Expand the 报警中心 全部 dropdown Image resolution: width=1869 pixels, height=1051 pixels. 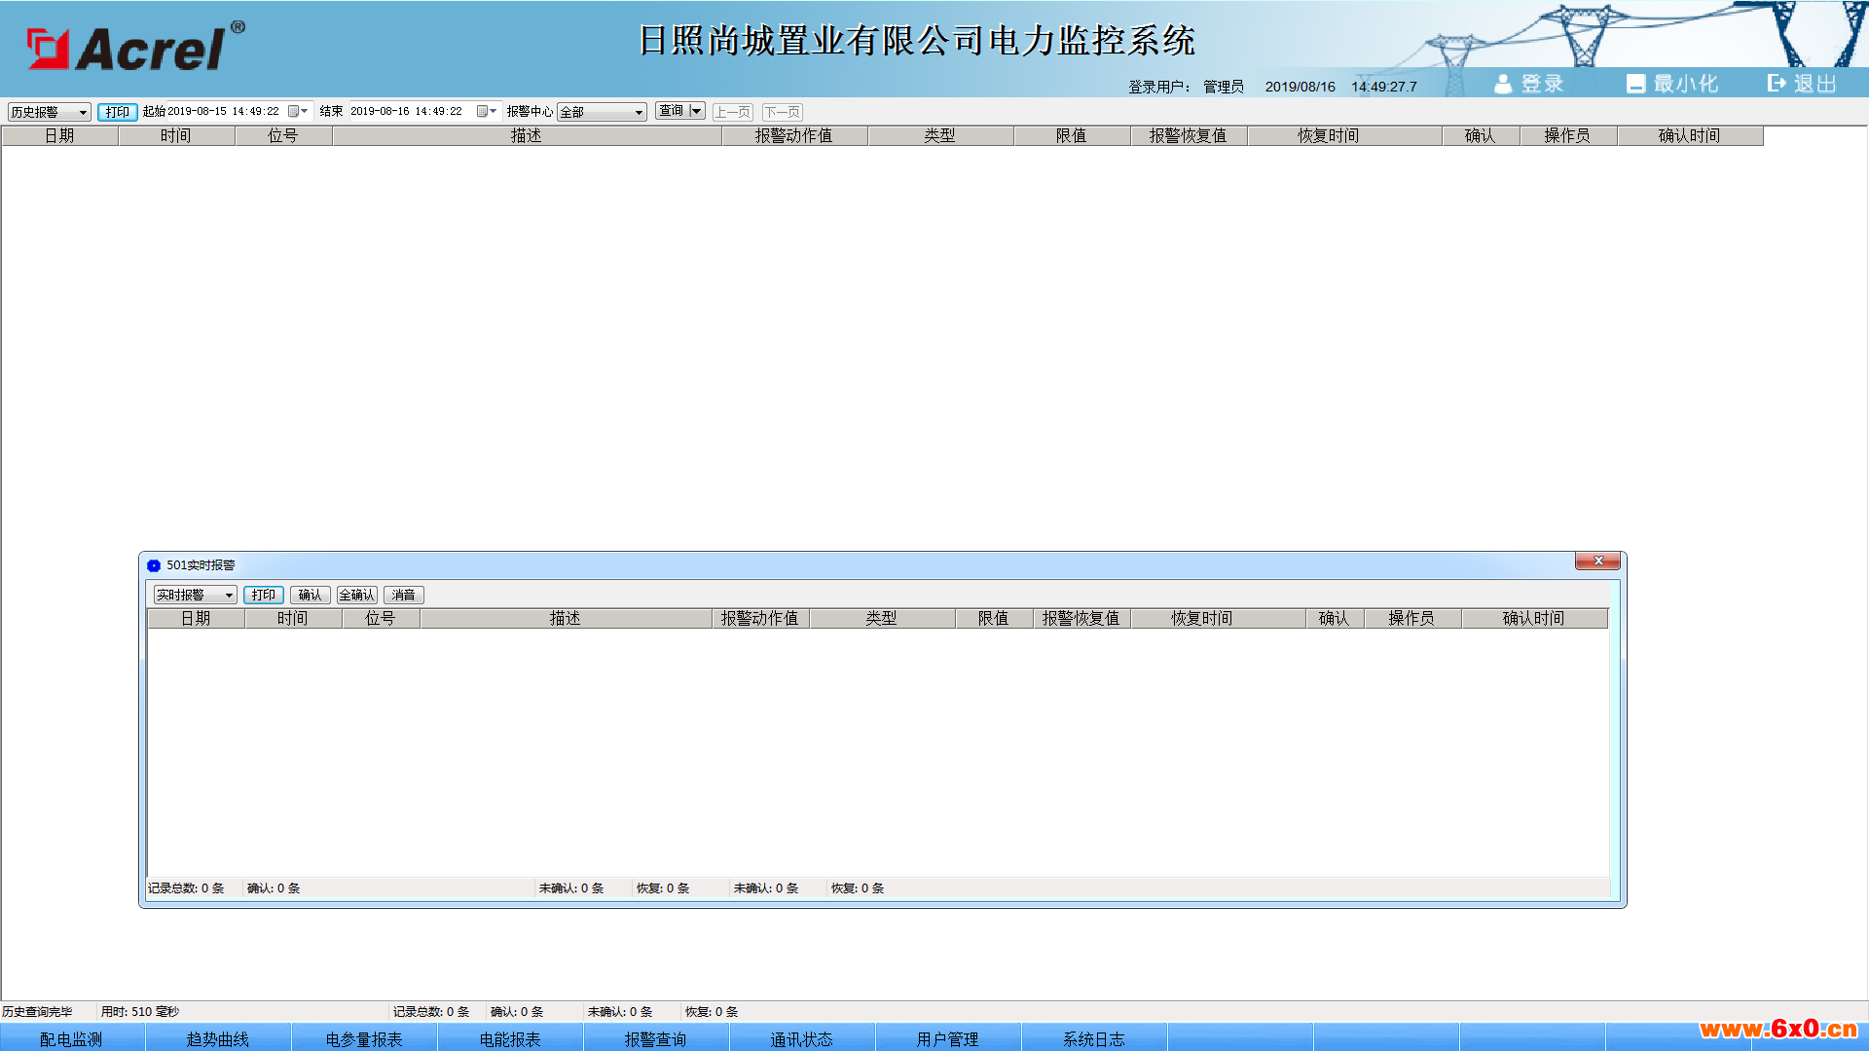click(639, 112)
